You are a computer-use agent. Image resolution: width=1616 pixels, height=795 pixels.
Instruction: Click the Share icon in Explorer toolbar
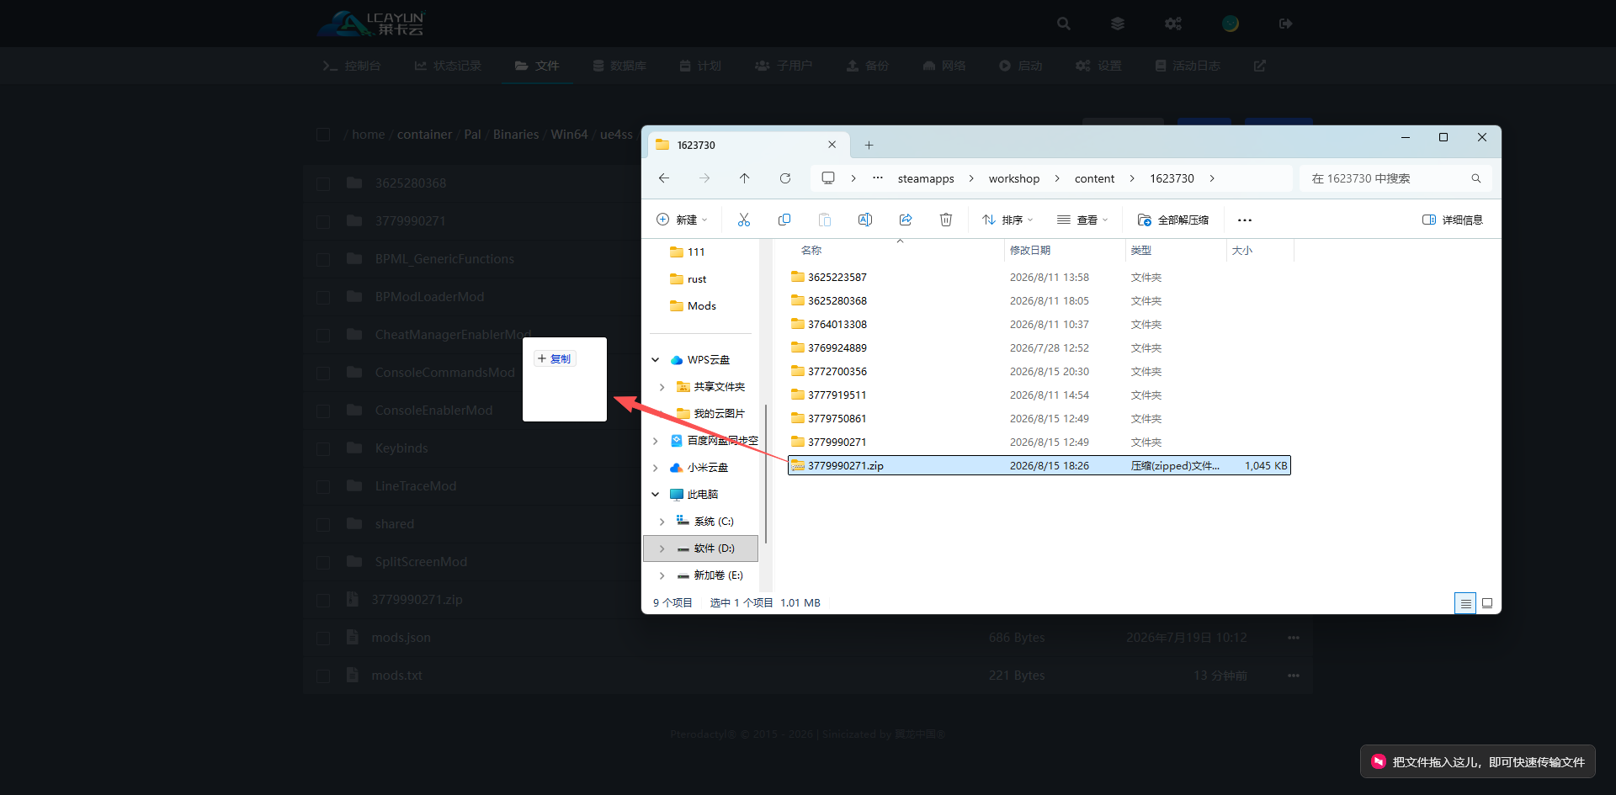906,220
